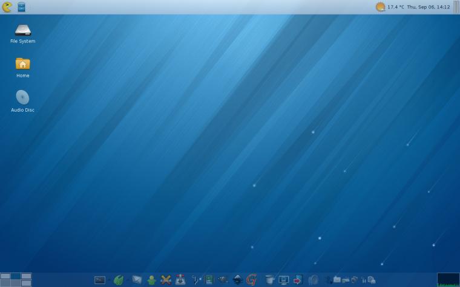This screenshot has width=460, height=287.
Task: Open the File System desktop icon
Action: 22,34
